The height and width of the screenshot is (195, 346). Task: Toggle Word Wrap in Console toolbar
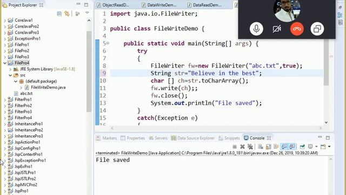point(276,147)
